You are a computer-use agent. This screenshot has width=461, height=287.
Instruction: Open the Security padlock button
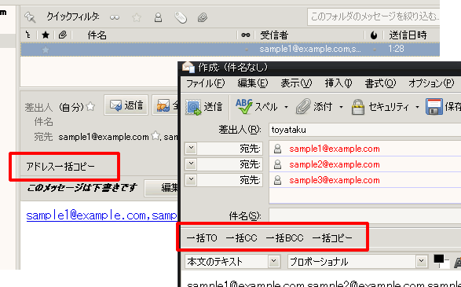[379, 107]
